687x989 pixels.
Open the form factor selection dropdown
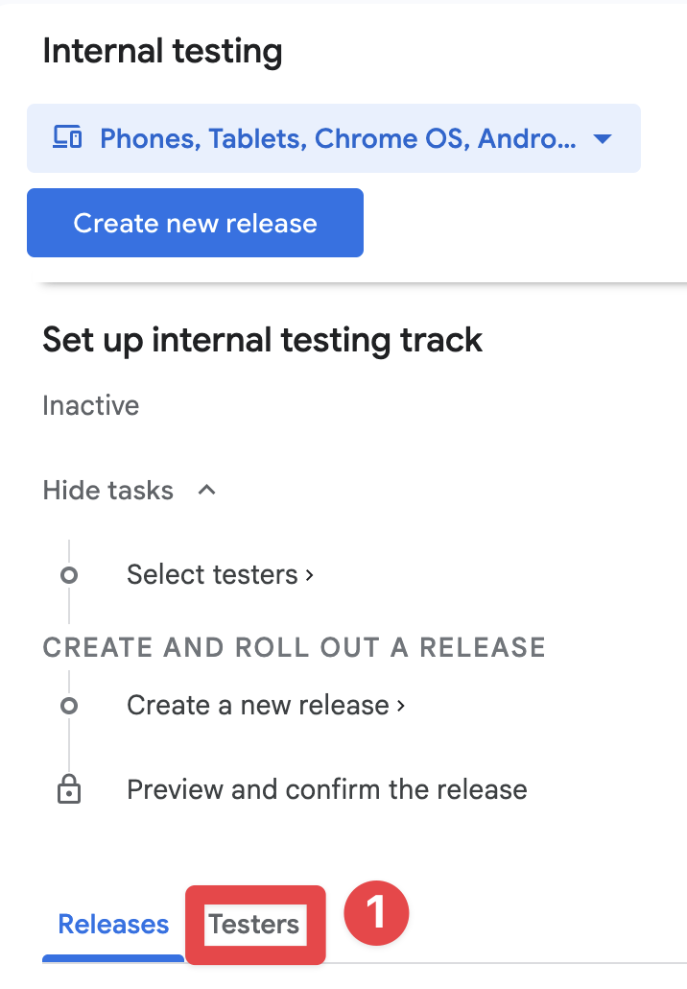pos(334,138)
